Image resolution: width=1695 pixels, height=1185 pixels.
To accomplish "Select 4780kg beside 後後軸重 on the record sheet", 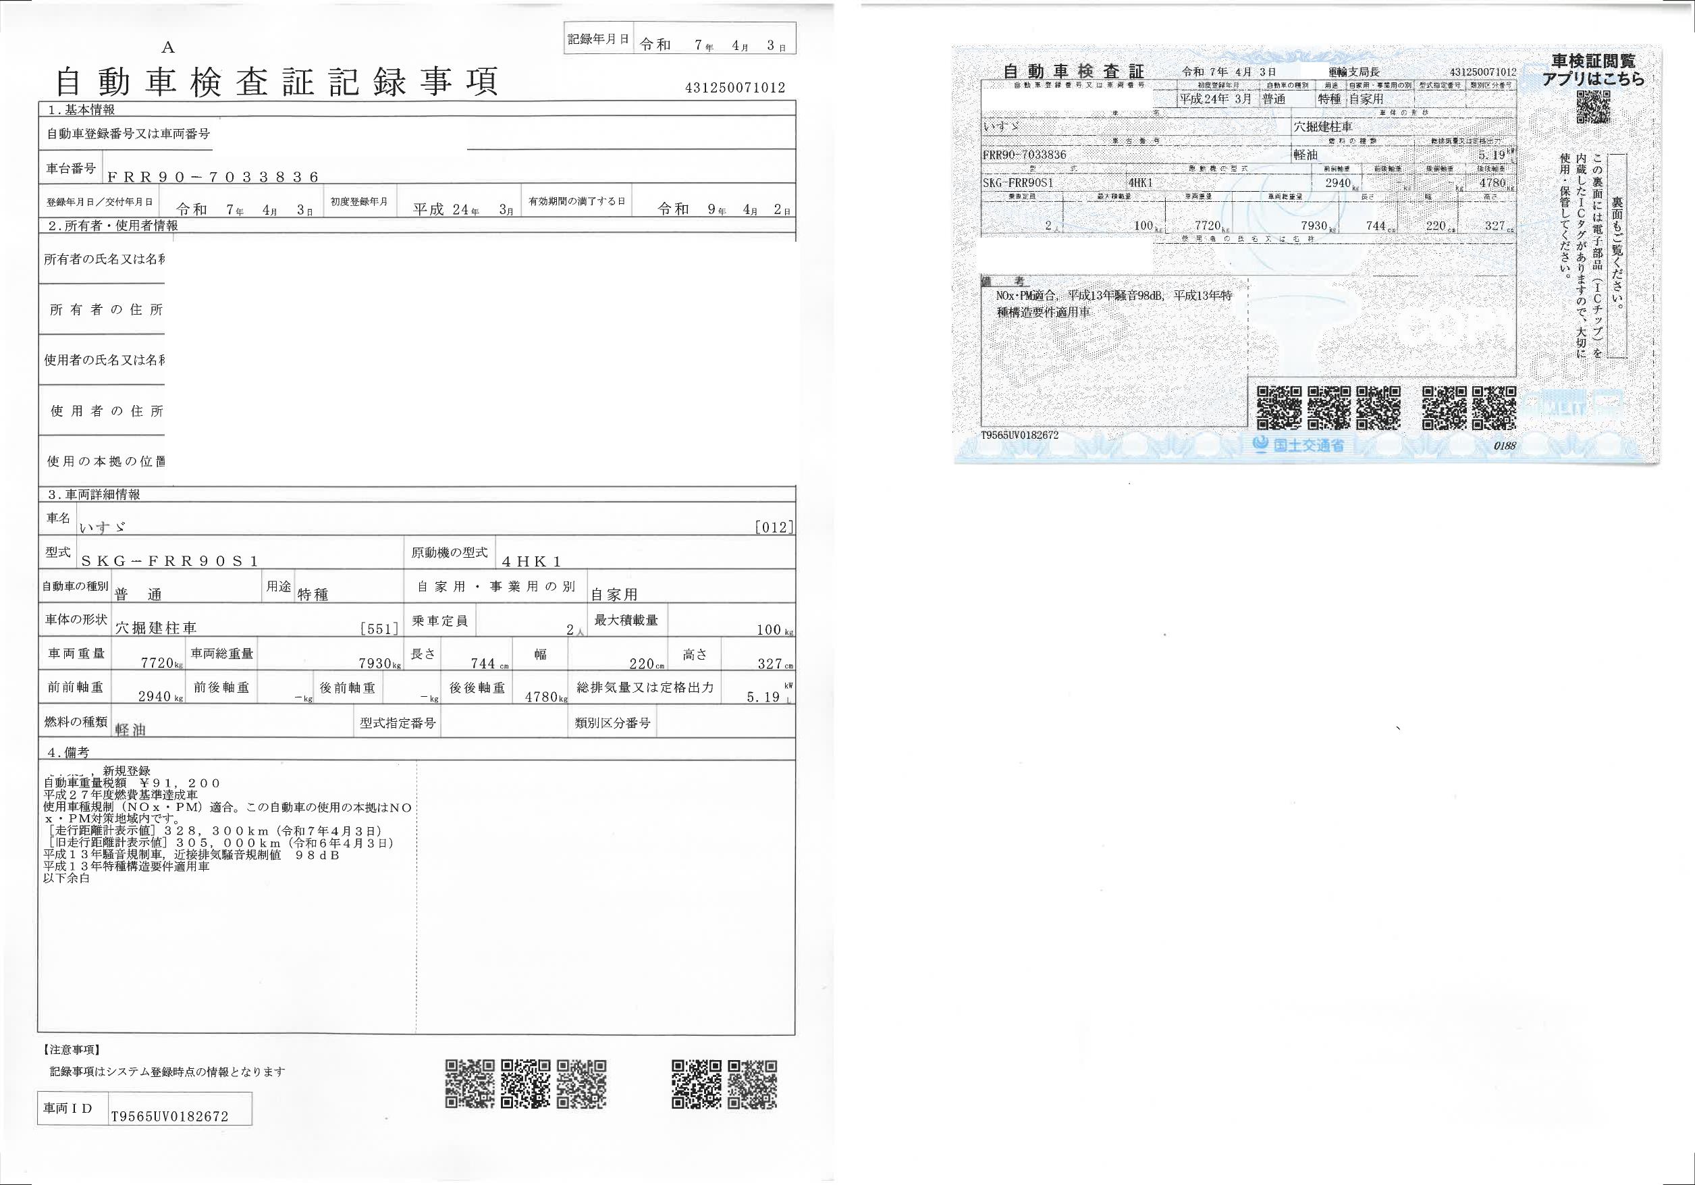I will [546, 696].
